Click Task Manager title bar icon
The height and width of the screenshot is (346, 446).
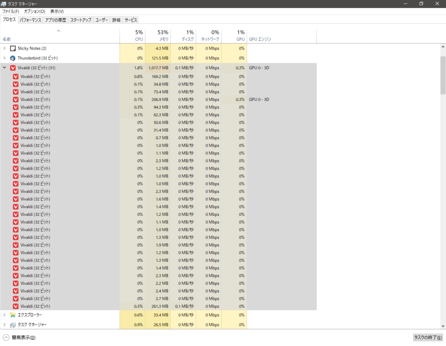[x=3, y=3]
